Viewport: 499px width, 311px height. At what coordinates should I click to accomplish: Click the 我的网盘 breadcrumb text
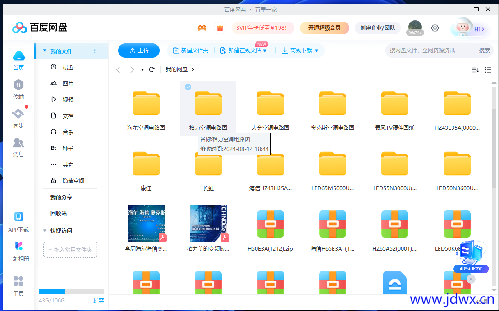177,69
